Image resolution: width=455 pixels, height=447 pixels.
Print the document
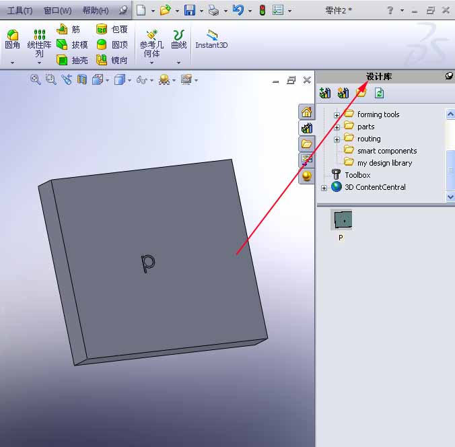[x=214, y=11]
